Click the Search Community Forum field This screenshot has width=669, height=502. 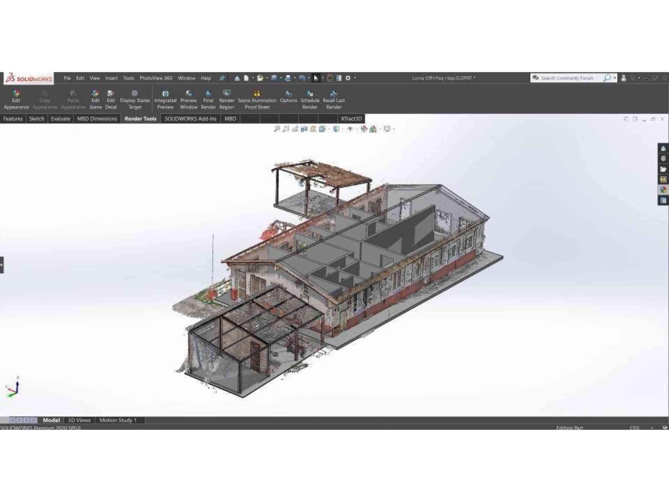567,78
